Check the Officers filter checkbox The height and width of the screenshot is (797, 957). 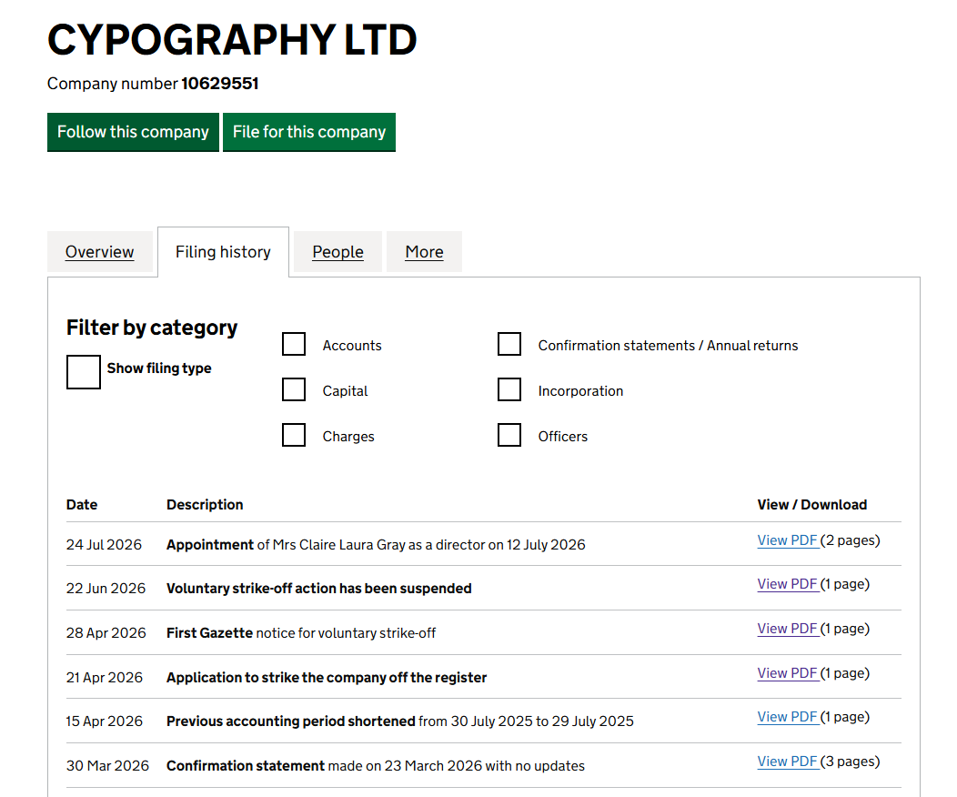tap(509, 435)
